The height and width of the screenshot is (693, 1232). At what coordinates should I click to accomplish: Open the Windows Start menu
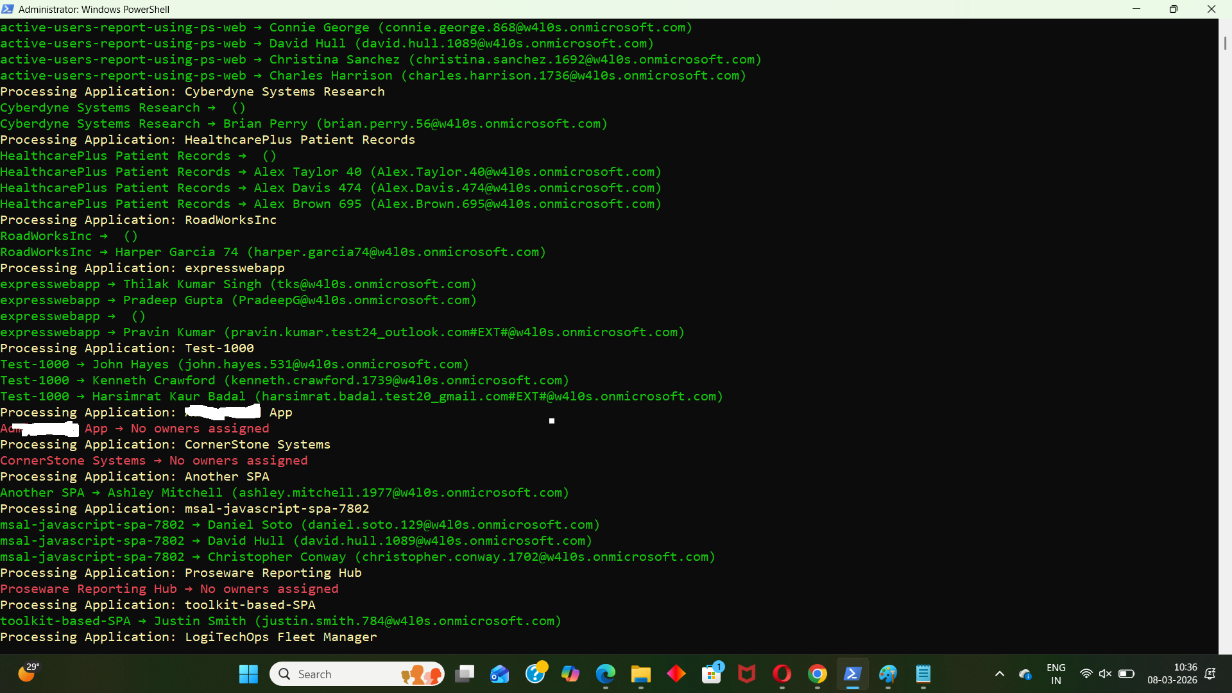[x=248, y=674]
